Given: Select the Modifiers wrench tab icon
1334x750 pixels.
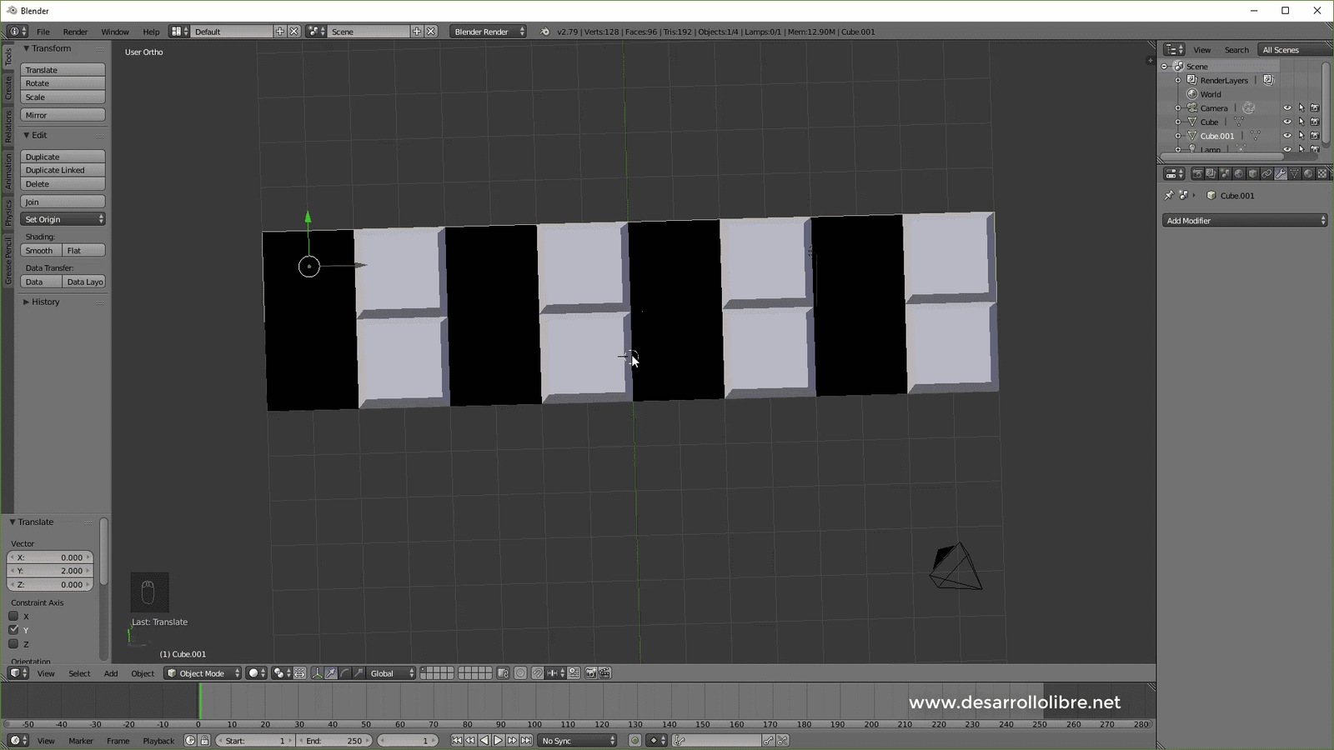Looking at the screenshot, I should (1281, 174).
